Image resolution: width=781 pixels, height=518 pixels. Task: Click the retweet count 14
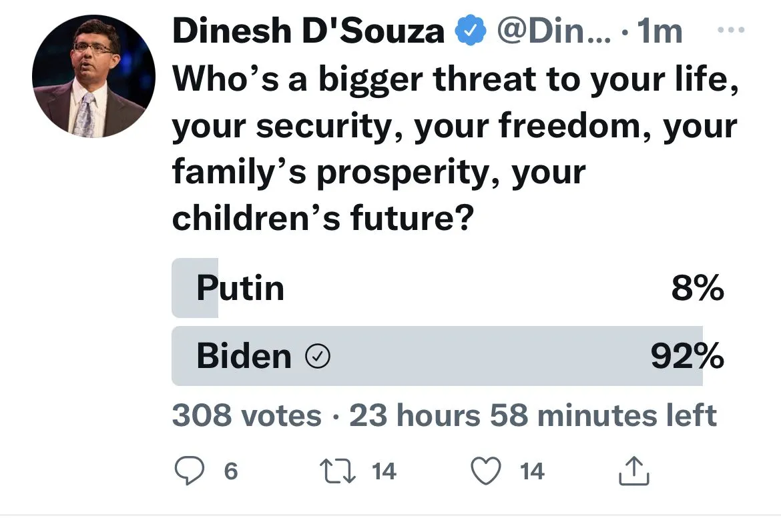384,472
